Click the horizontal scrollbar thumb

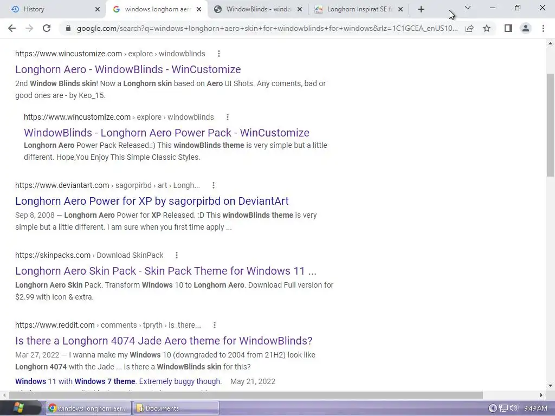point(246,395)
